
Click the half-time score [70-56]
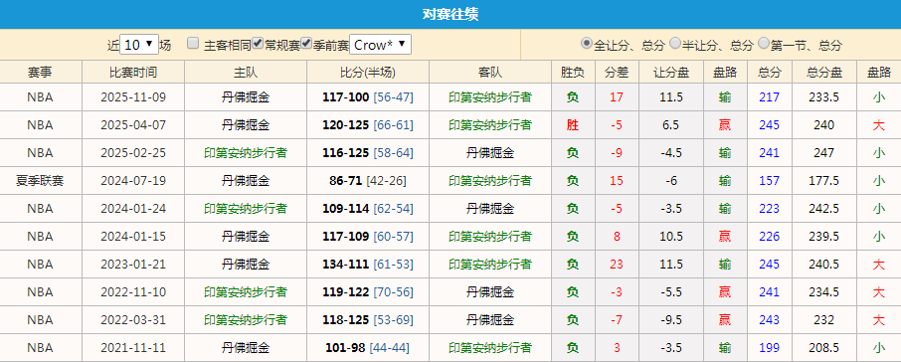point(393,292)
